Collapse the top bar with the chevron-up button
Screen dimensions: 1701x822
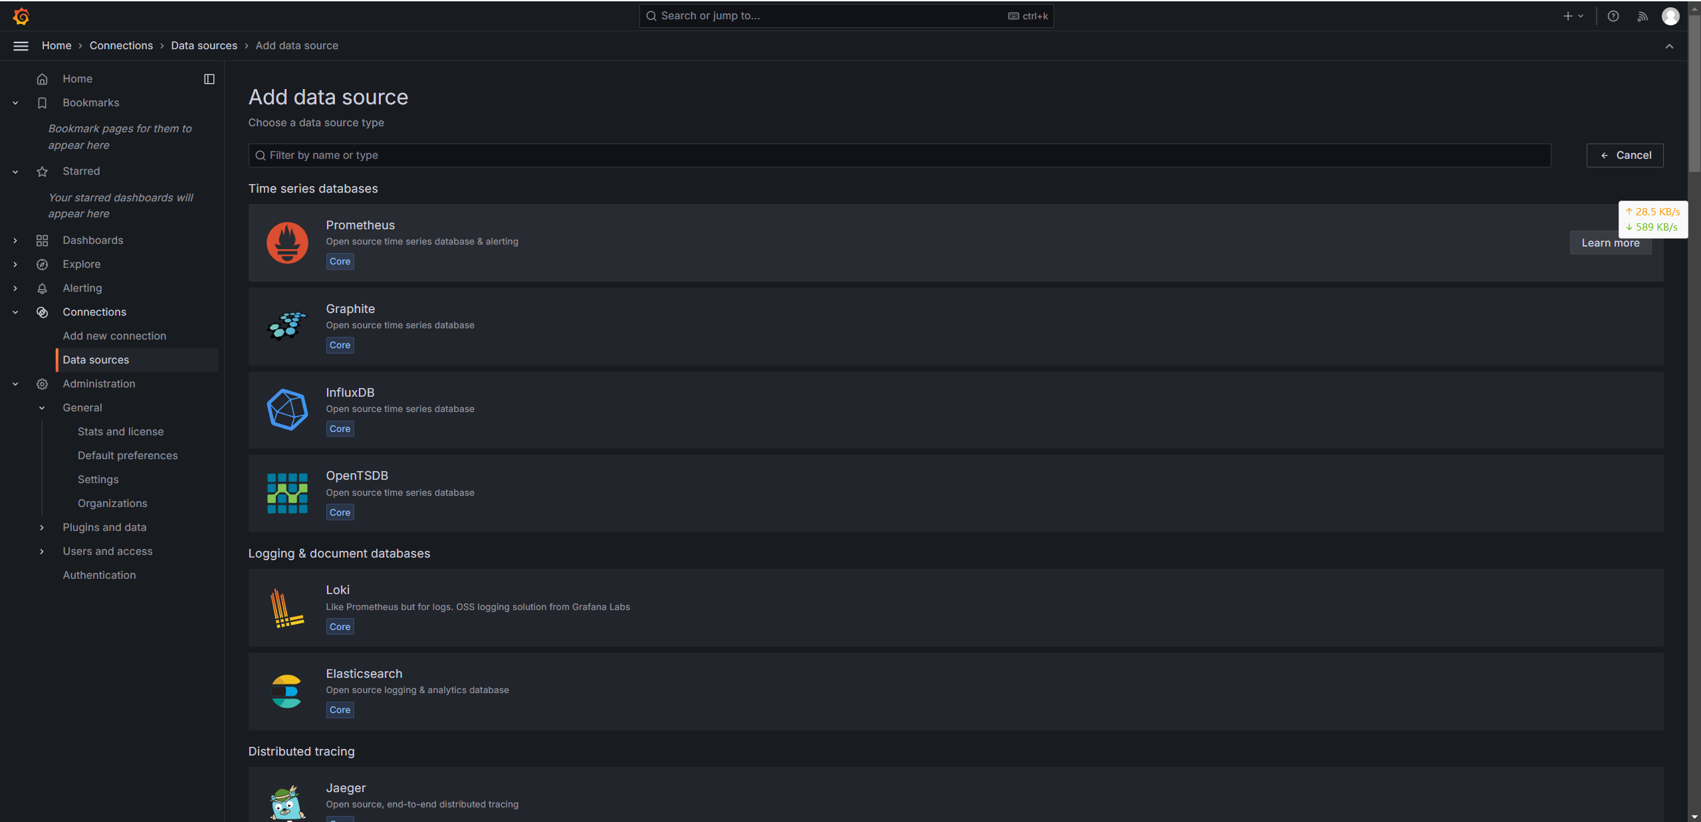click(x=1669, y=46)
